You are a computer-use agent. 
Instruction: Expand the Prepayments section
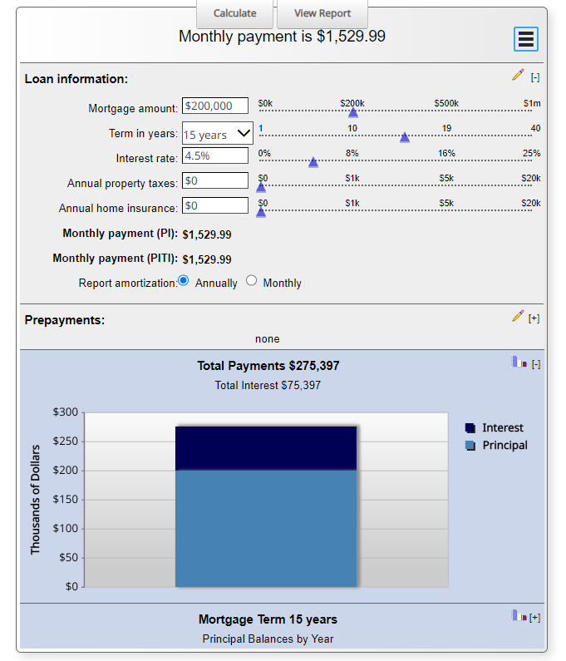tap(534, 318)
